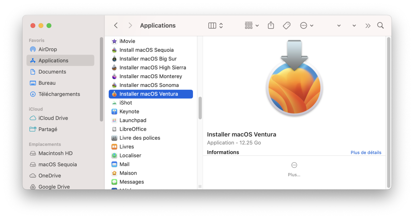The height and width of the screenshot is (219, 414).
Task: Open AirDrop in the sidebar
Action: coord(60,49)
